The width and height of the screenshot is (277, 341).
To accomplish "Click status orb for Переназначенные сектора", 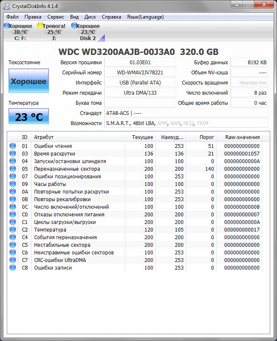I will click(13, 169).
